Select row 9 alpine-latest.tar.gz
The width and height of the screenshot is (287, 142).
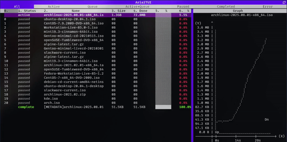click(x=97, y=57)
